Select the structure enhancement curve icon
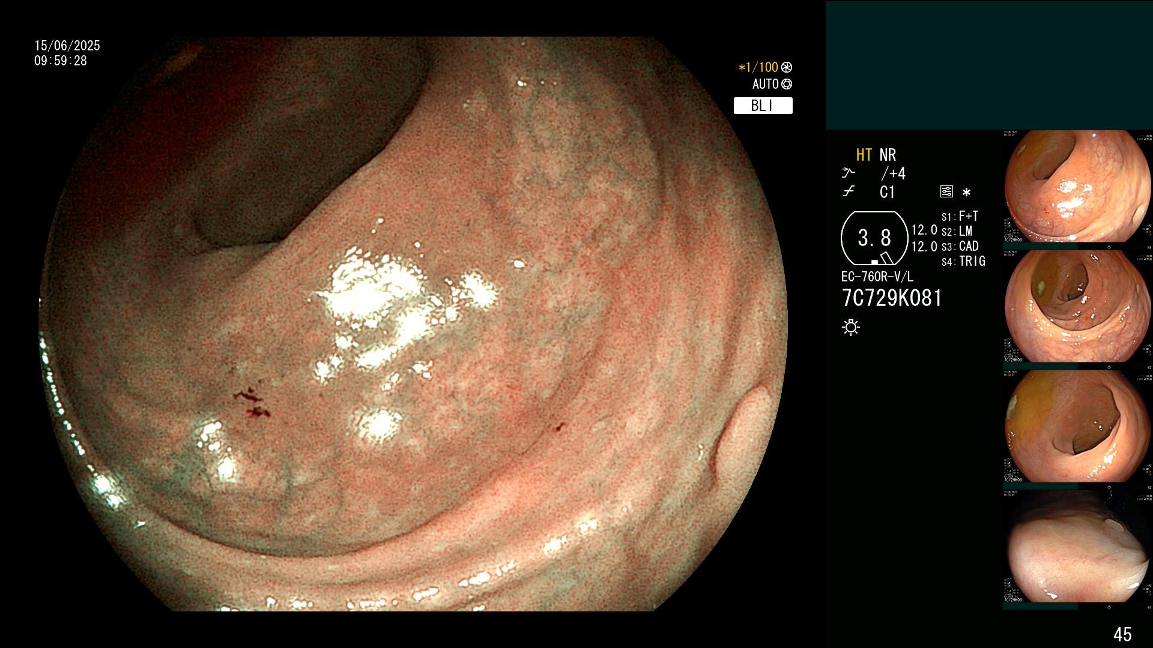The height and width of the screenshot is (648, 1153). tap(848, 173)
